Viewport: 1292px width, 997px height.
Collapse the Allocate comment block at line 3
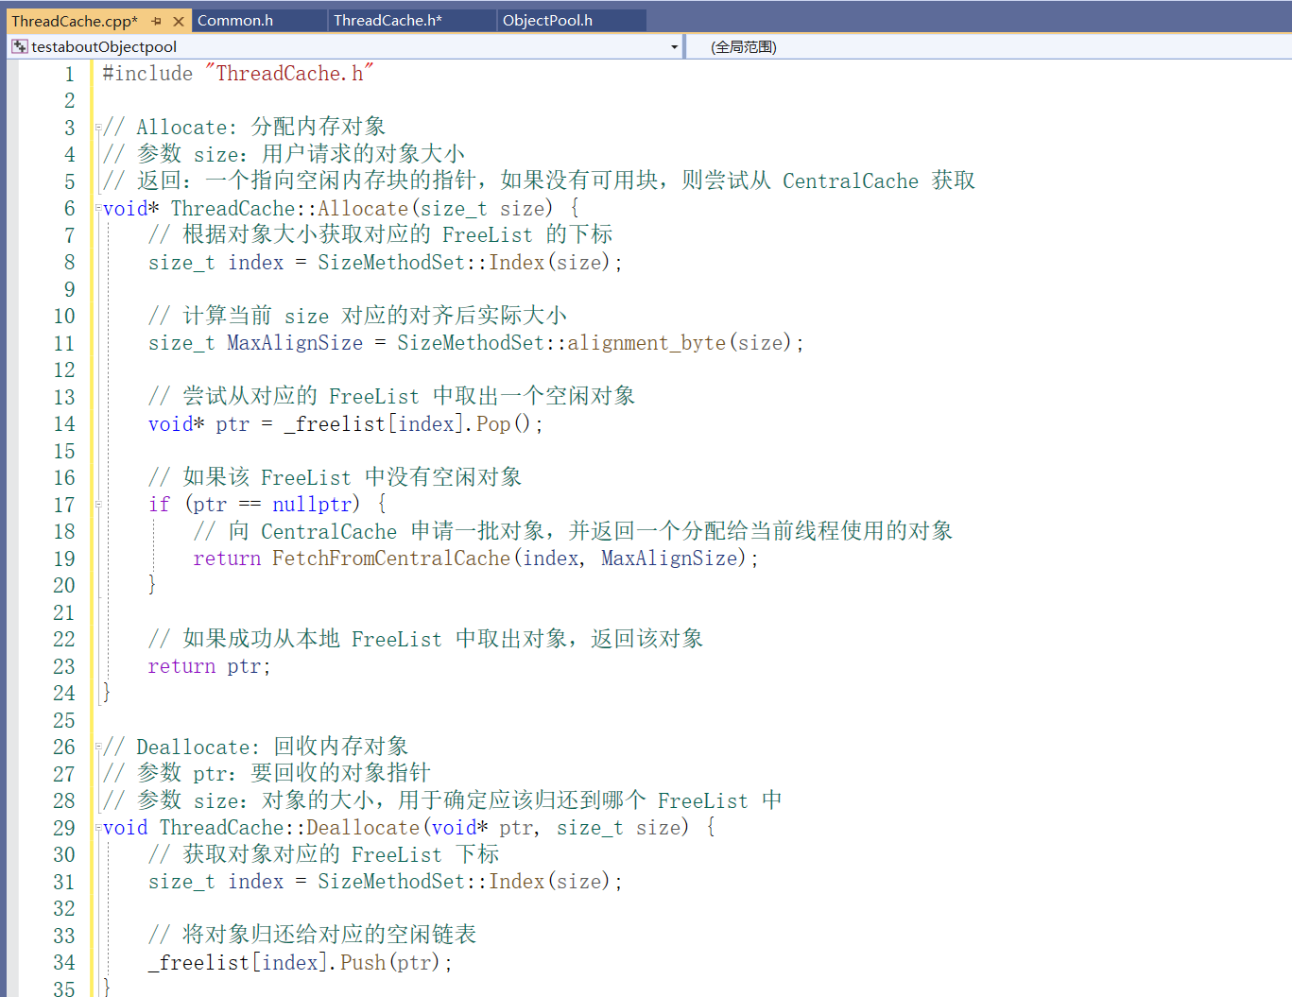tap(97, 129)
